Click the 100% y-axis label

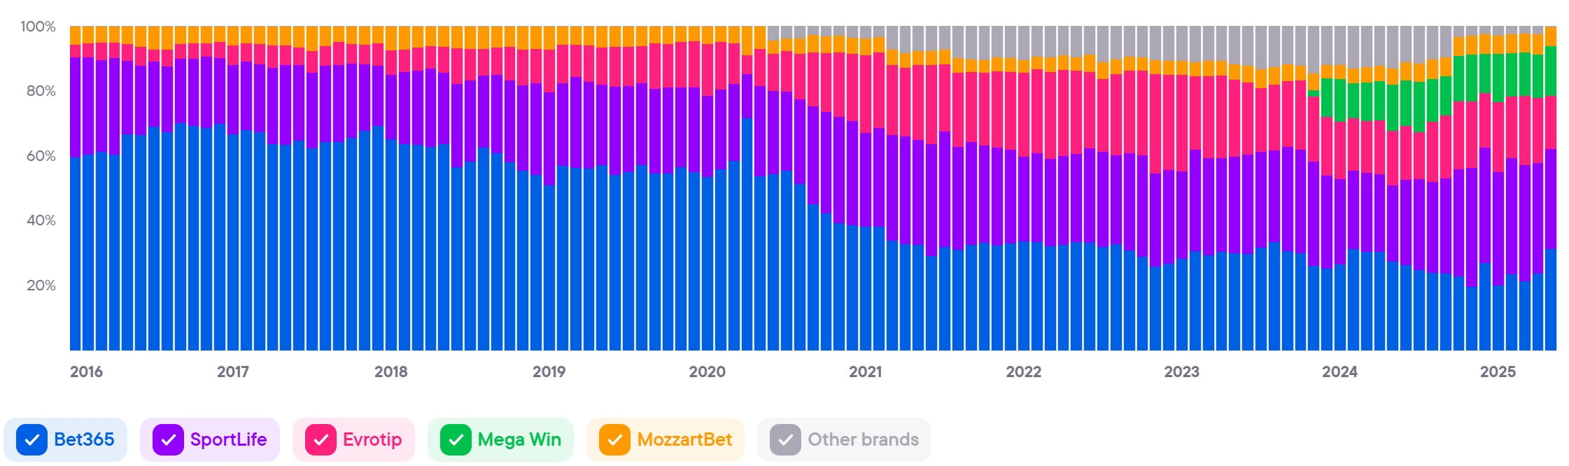[38, 27]
